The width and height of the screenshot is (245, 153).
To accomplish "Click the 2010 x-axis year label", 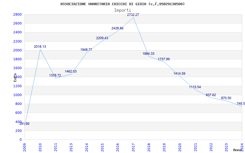I will [x=40, y=147].
